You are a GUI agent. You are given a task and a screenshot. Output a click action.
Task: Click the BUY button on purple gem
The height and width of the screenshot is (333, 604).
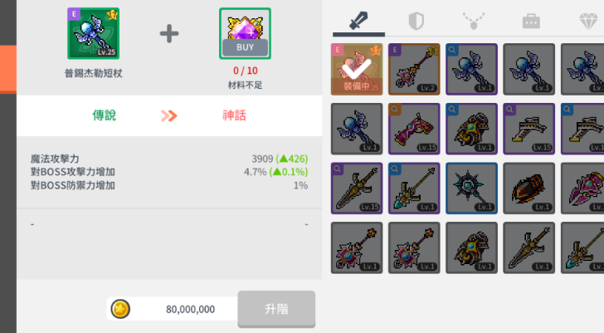[x=245, y=47]
